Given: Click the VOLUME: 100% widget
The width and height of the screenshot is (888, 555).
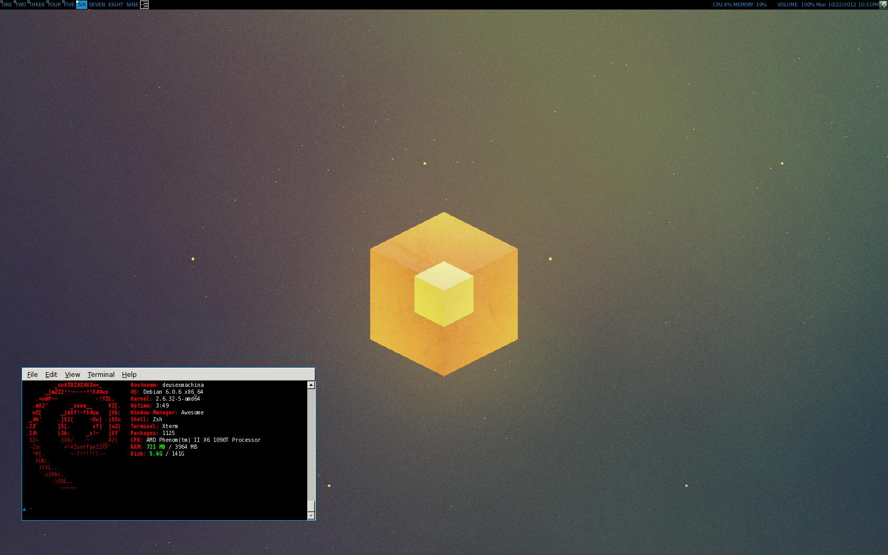Looking at the screenshot, I should 795,5.
